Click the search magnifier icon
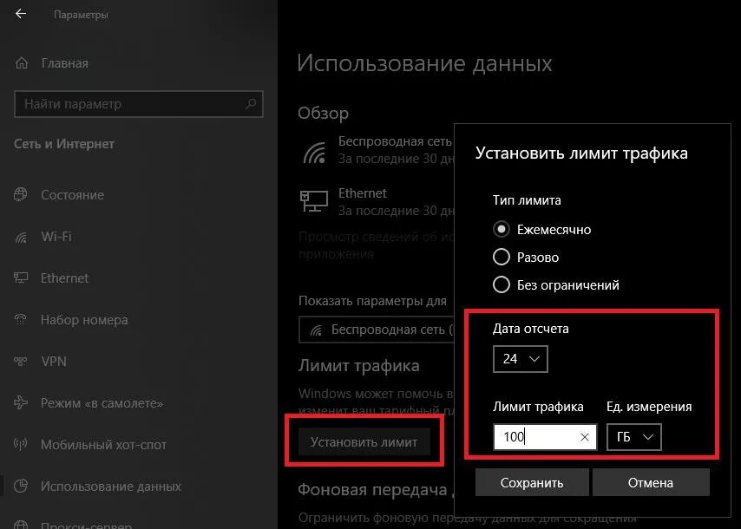Viewport: 741px width, 529px height. (251, 103)
